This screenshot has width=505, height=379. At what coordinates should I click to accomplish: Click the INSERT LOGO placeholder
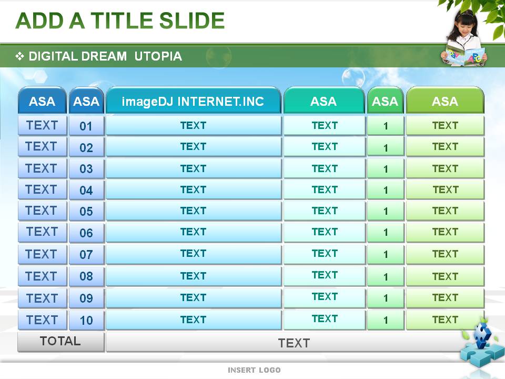(x=254, y=370)
